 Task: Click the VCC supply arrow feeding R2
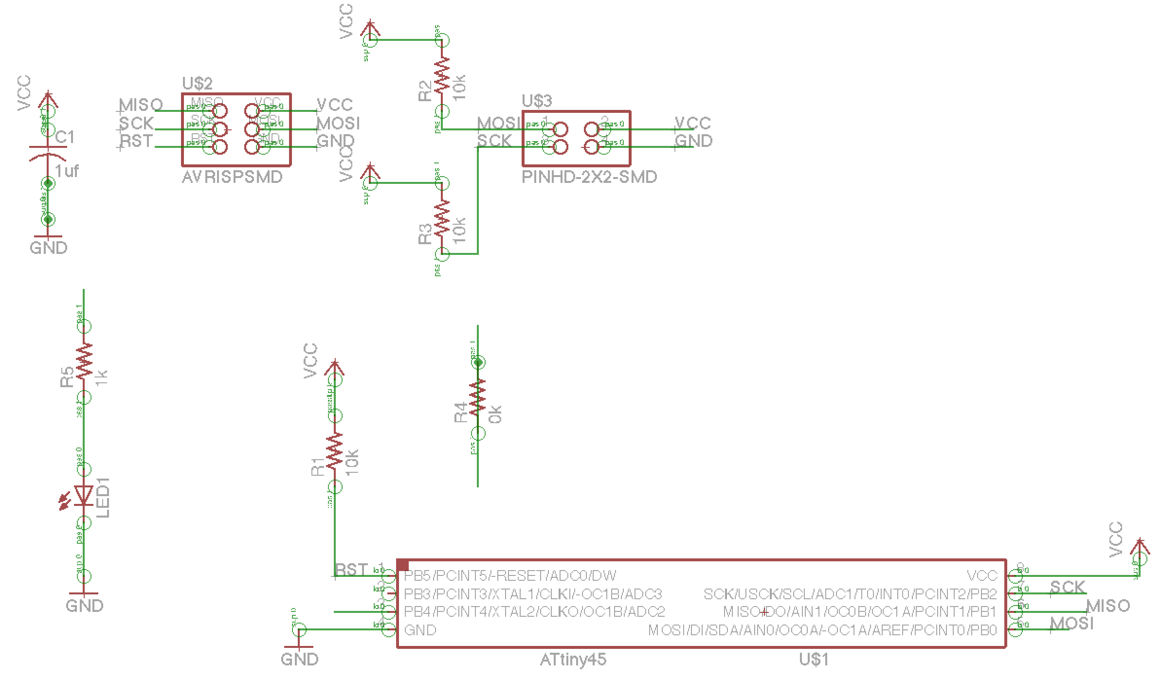(370, 29)
